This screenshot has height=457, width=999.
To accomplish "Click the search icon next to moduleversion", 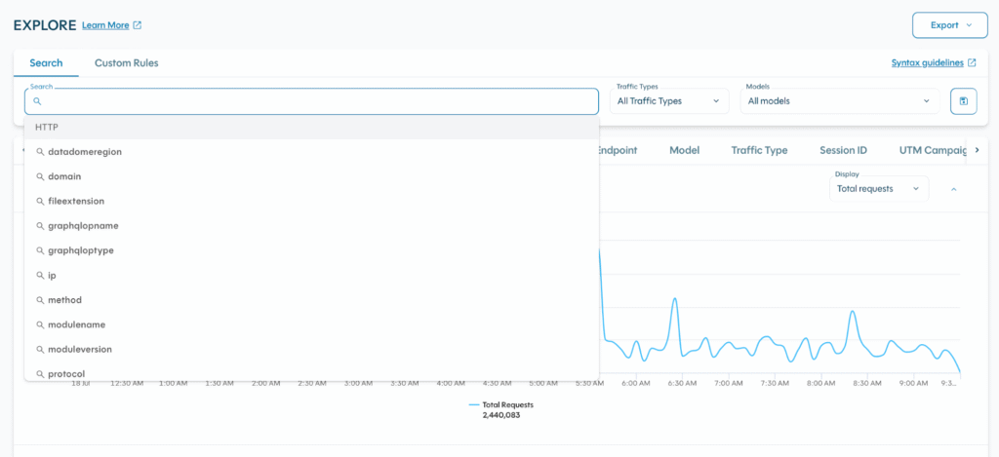I will pos(39,350).
